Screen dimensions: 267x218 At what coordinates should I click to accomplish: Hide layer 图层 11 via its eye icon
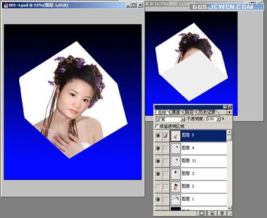158,161
